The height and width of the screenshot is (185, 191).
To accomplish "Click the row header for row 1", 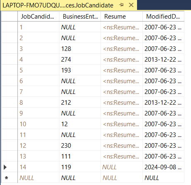I will tap(10, 27).
